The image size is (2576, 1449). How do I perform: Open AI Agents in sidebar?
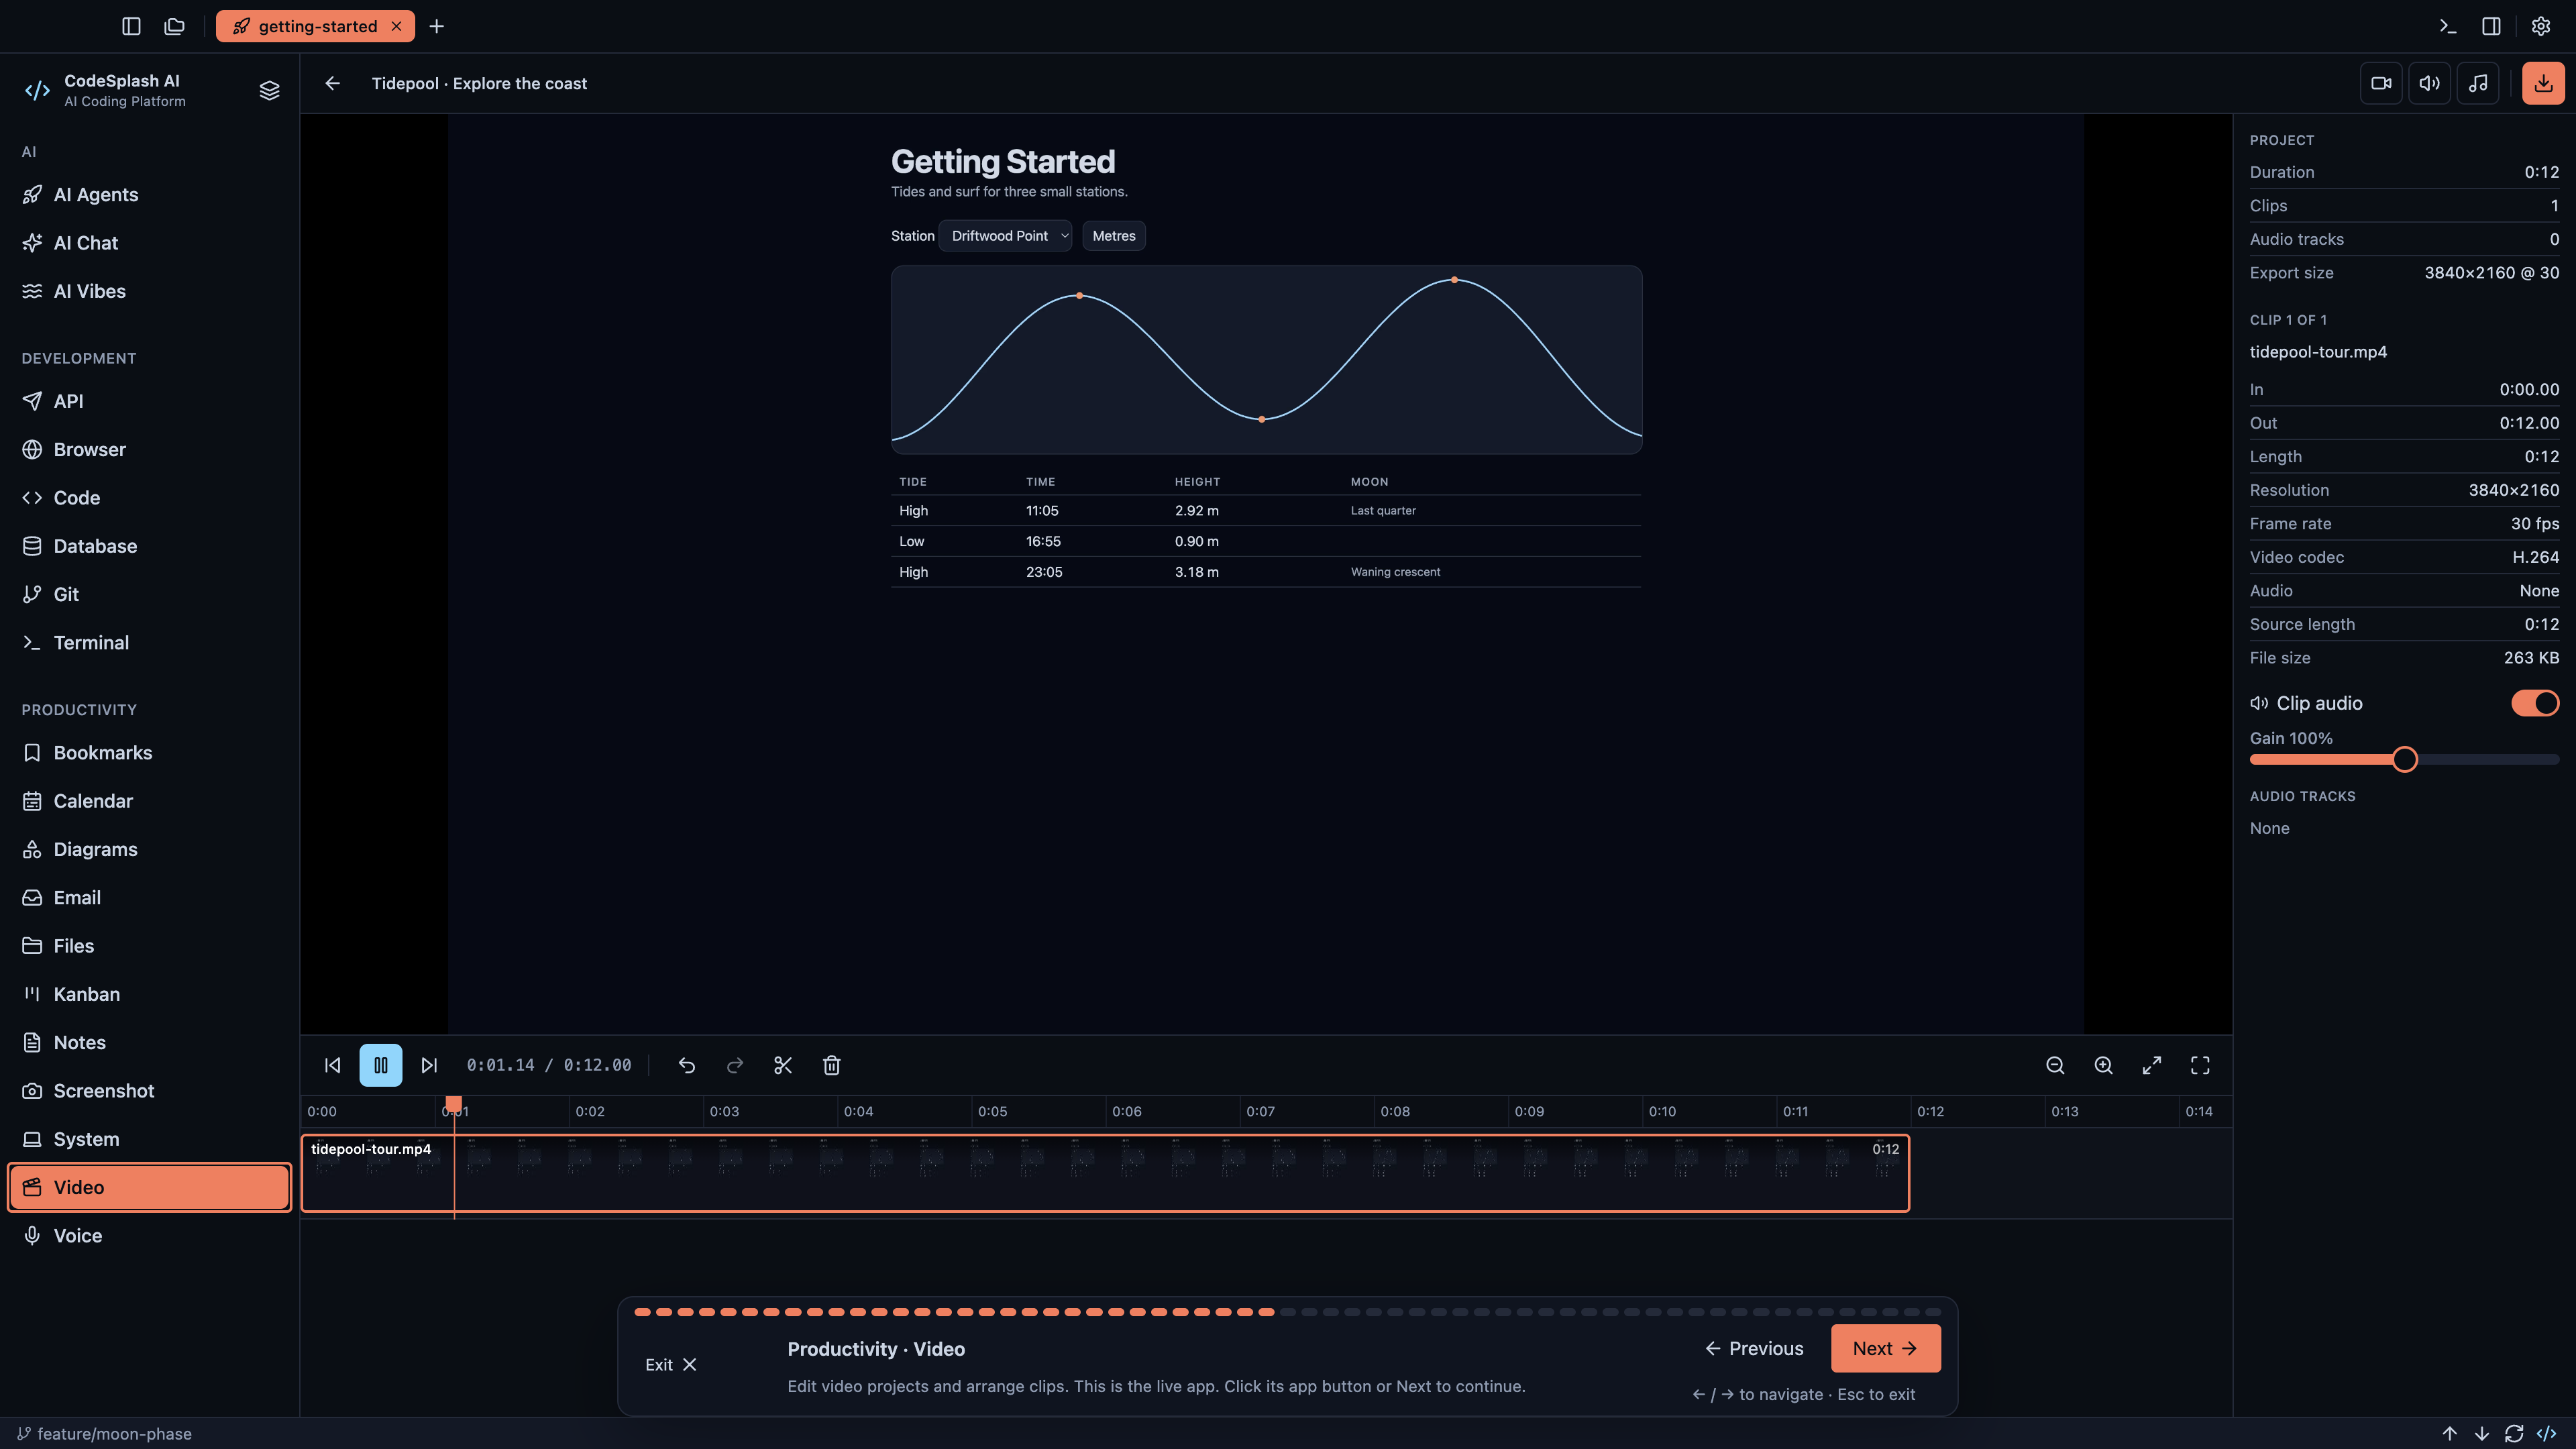coord(150,194)
